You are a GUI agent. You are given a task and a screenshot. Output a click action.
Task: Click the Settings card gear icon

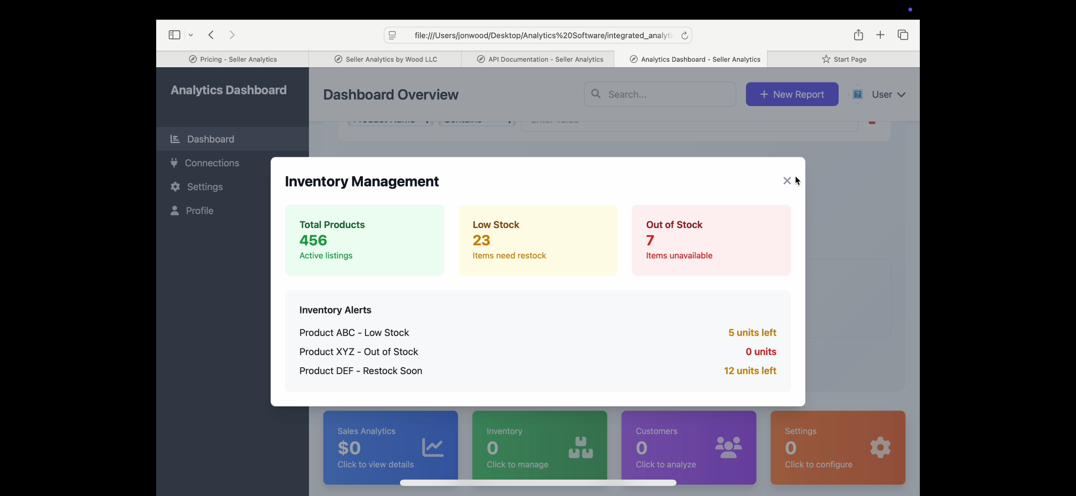coord(880,447)
